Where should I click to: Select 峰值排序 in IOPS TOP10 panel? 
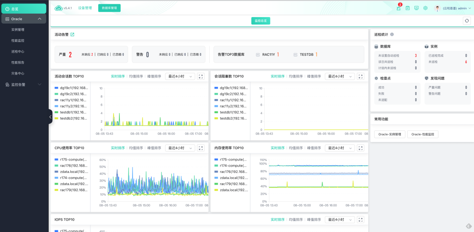point(314,220)
